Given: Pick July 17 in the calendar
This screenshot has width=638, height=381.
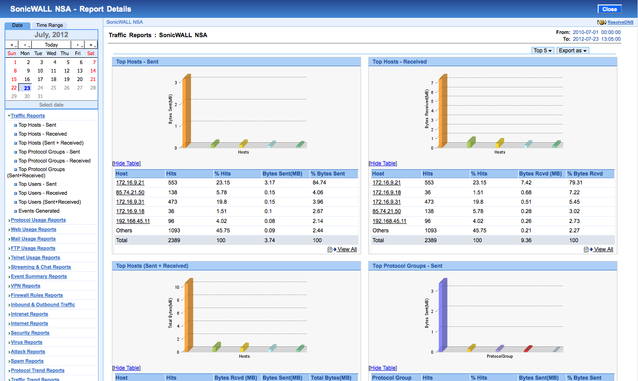Looking at the screenshot, I should pyautogui.click(x=40, y=79).
